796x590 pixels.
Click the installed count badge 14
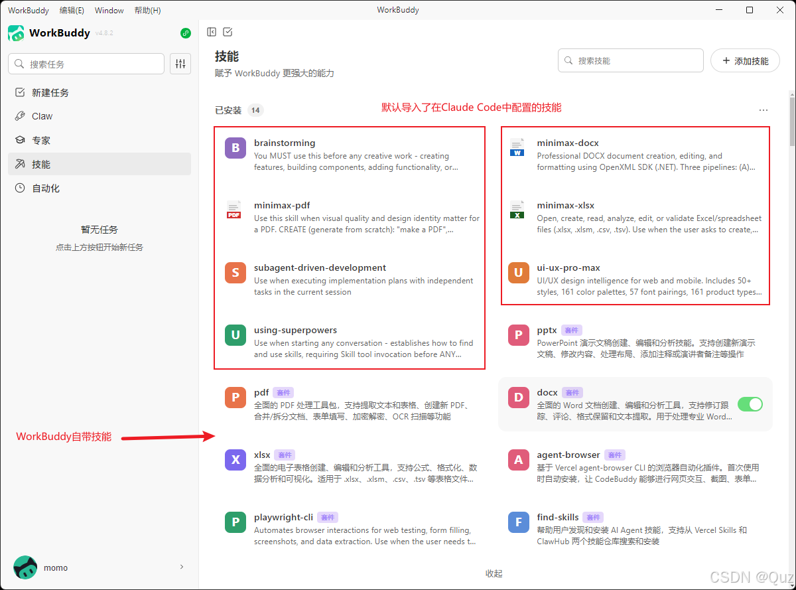coord(255,110)
